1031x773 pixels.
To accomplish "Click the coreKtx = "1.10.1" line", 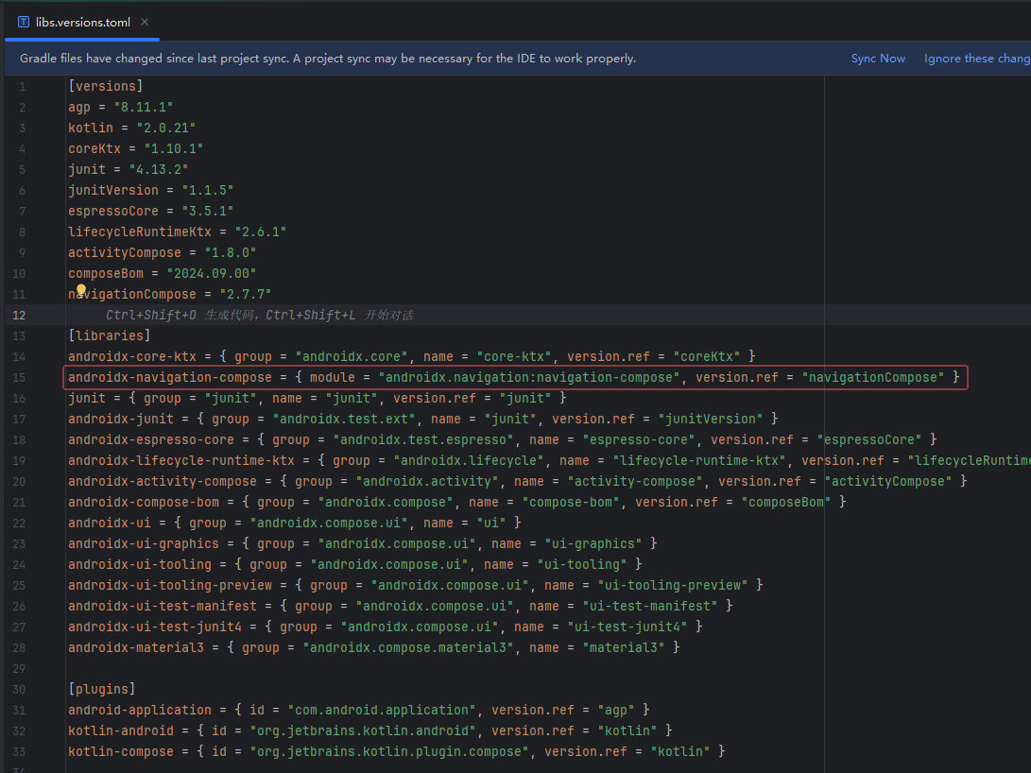I will (x=135, y=148).
